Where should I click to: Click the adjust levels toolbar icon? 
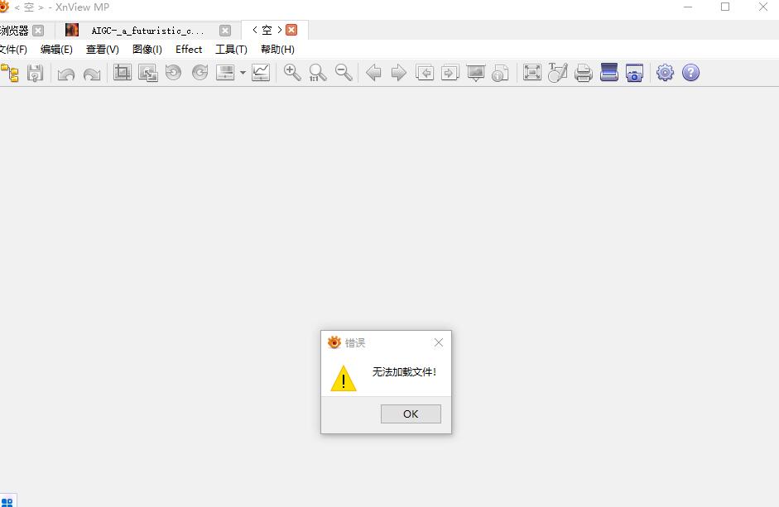[x=225, y=73]
